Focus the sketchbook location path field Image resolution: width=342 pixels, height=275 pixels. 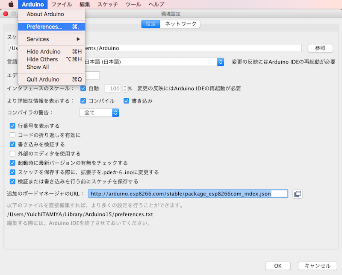point(155,48)
